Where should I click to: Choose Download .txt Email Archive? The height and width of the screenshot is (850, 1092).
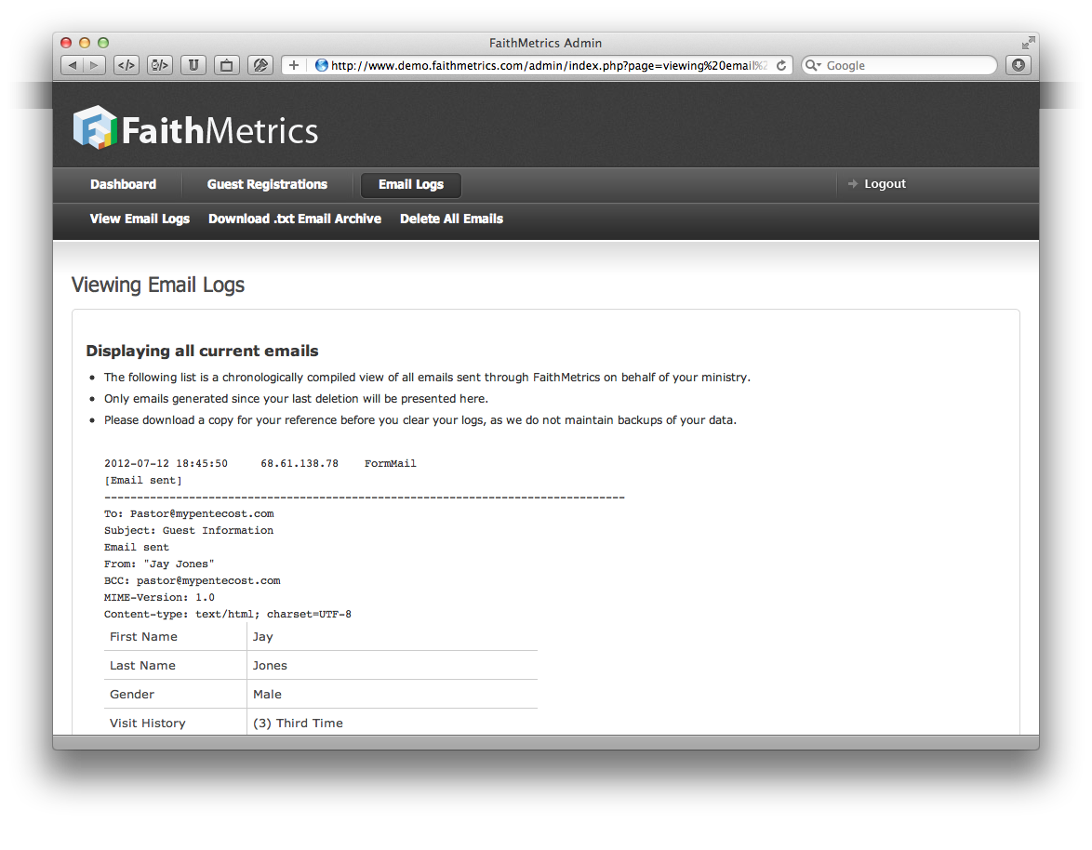click(295, 219)
